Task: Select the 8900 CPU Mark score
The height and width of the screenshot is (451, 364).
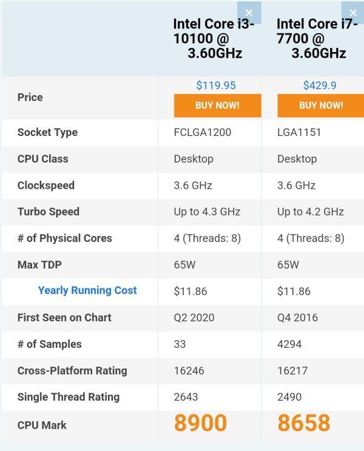Action: (200, 423)
